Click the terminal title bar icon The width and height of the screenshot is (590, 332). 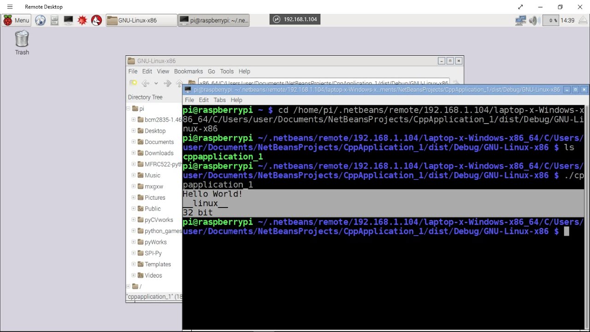pos(188,90)
